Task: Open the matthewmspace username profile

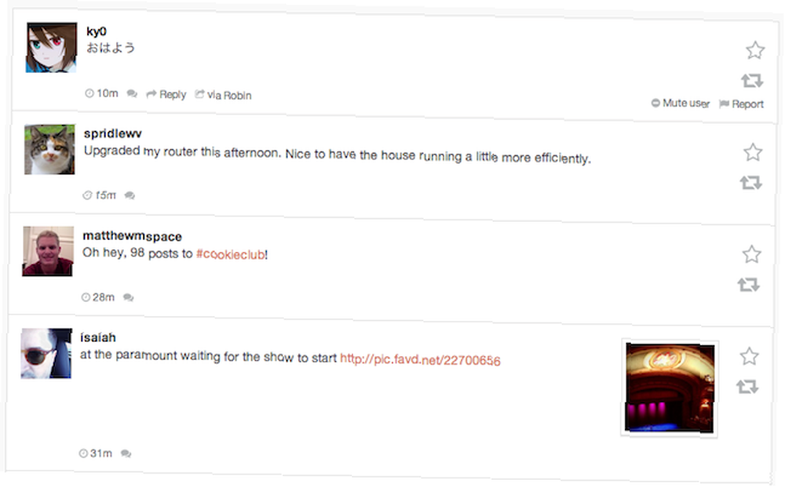Action: 132,236
